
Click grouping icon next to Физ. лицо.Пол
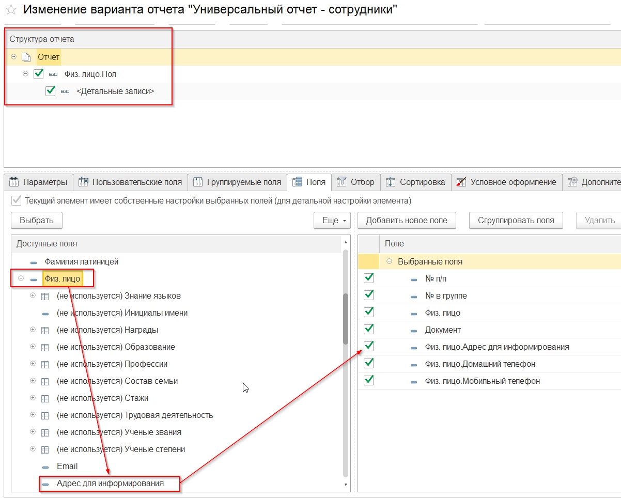tap(53, 74)
